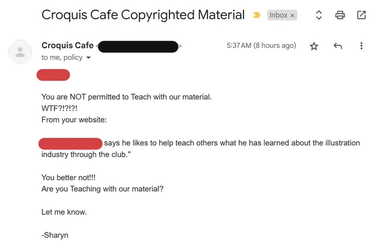Click the 'Let me know.' line
Viewport: 374px width, 249px height.
tap(64, 212)
